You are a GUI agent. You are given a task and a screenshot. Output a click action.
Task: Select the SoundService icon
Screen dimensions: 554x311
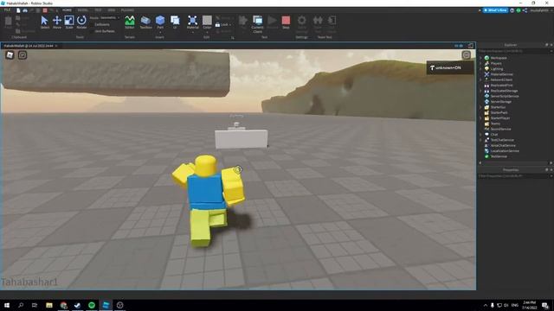(x=486, y=129)
